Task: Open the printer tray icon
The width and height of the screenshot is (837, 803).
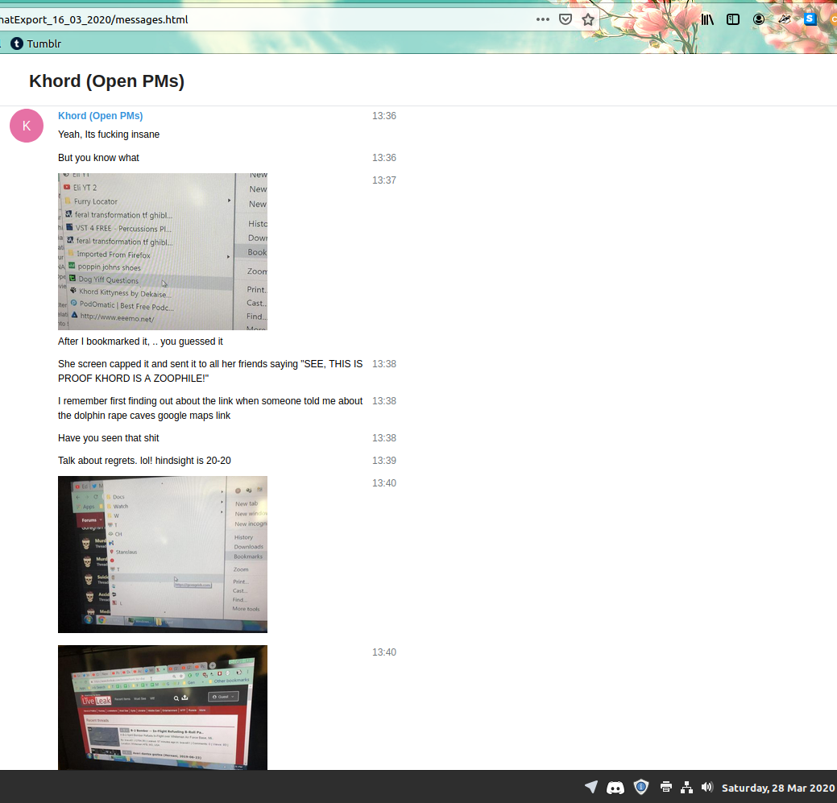Action: 665,787
